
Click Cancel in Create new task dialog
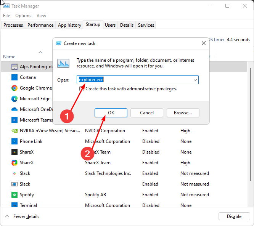147,113
